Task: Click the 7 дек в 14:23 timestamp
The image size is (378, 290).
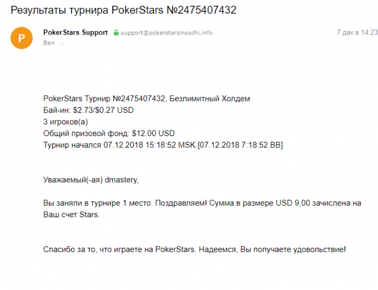Action: tap(357, 32)
